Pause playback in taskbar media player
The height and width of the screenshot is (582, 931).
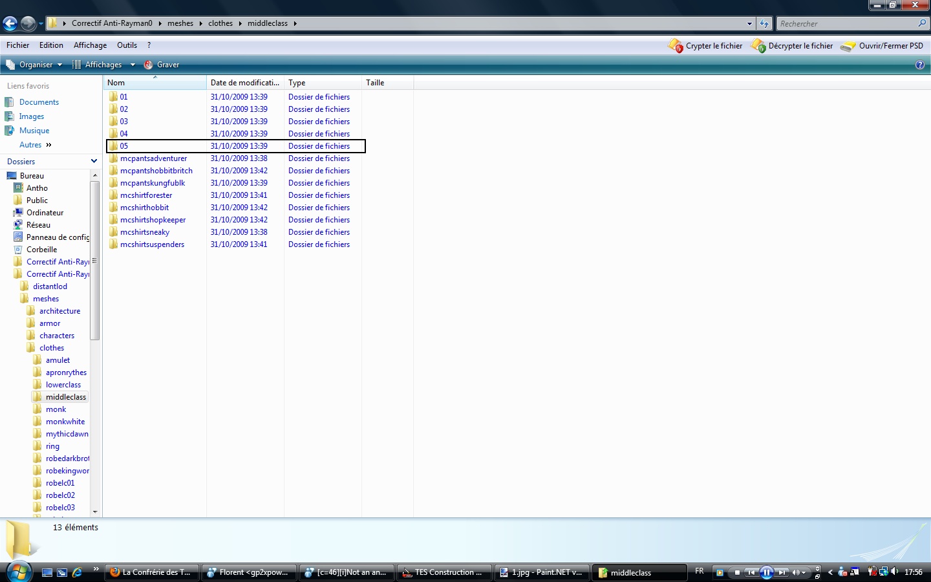tap(767, 572)
